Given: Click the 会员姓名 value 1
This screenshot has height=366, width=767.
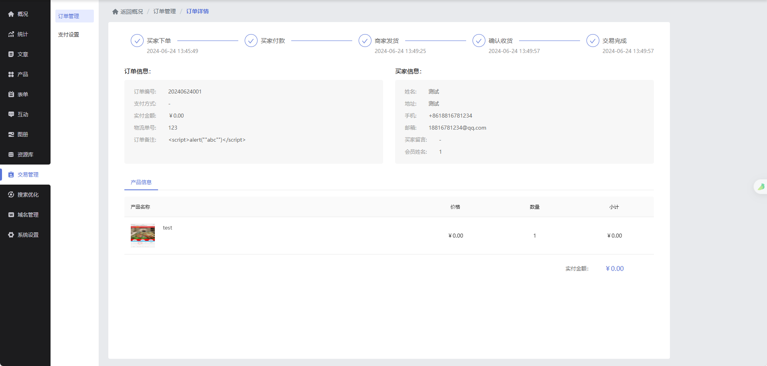Looking at the screenshot, I should tap(440, 152).
